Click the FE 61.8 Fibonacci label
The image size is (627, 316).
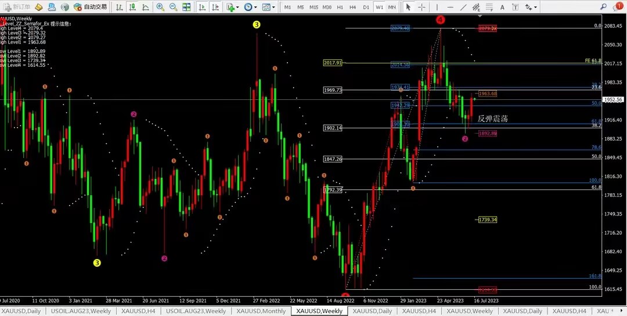point(593,60)
